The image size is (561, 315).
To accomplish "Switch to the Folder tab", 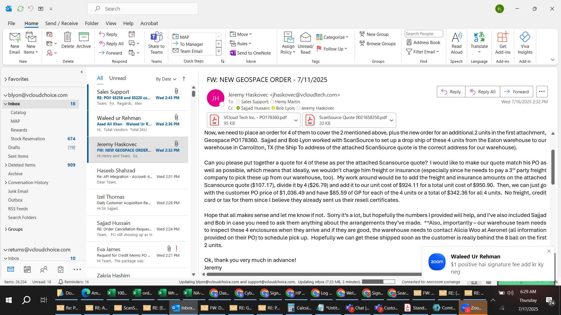I will 92,23.
